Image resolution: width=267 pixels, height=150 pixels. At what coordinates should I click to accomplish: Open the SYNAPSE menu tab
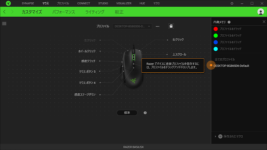point(28,3)
